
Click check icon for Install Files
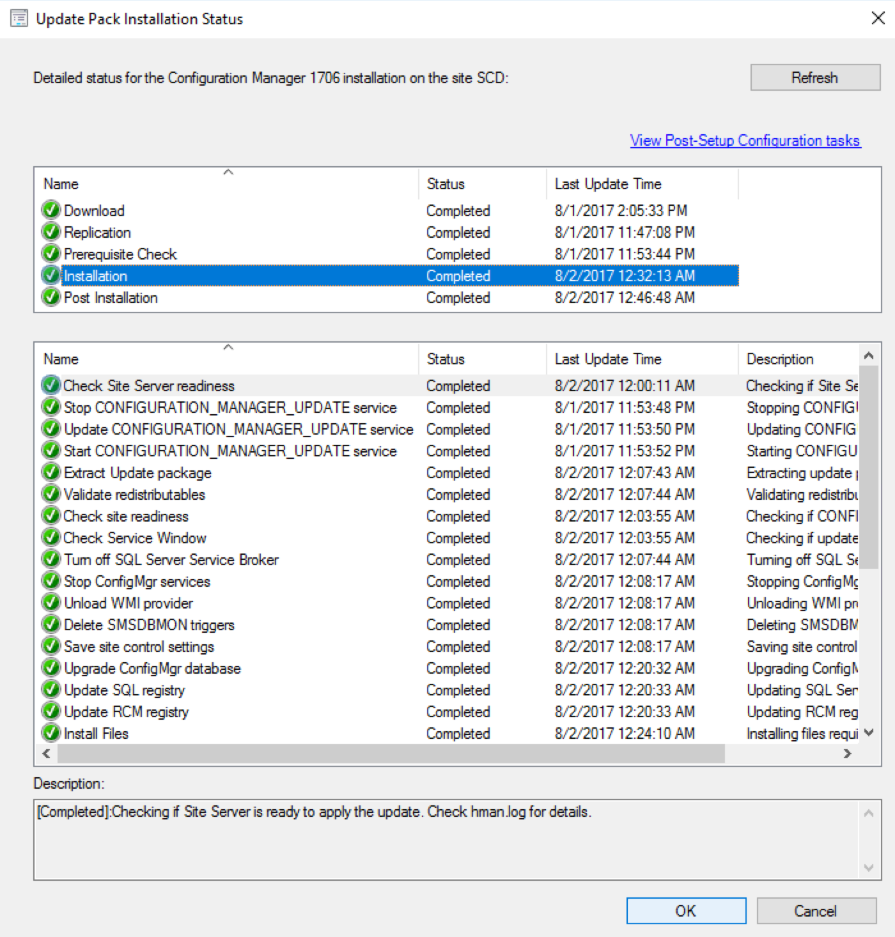[51, 733]
